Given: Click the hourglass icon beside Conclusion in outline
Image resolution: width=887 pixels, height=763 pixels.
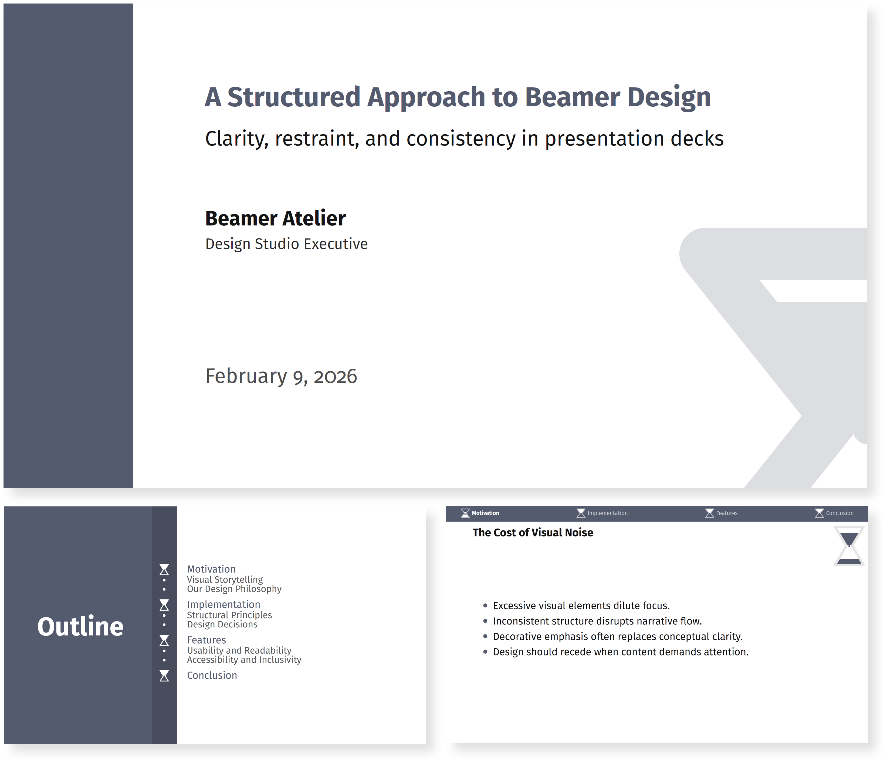Looking at the screenshot, I should (164, 675).
